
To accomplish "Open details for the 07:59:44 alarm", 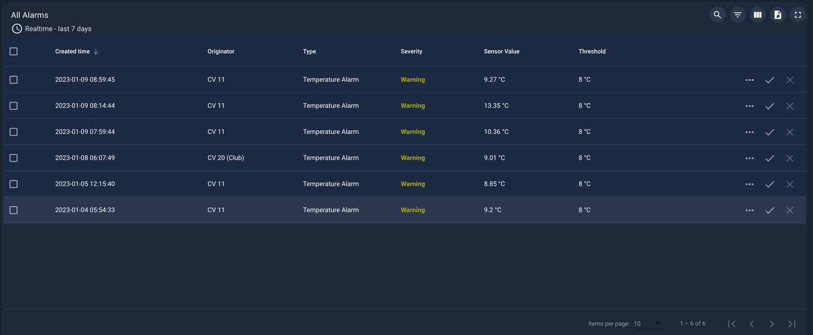I will [x=749, y=132].
